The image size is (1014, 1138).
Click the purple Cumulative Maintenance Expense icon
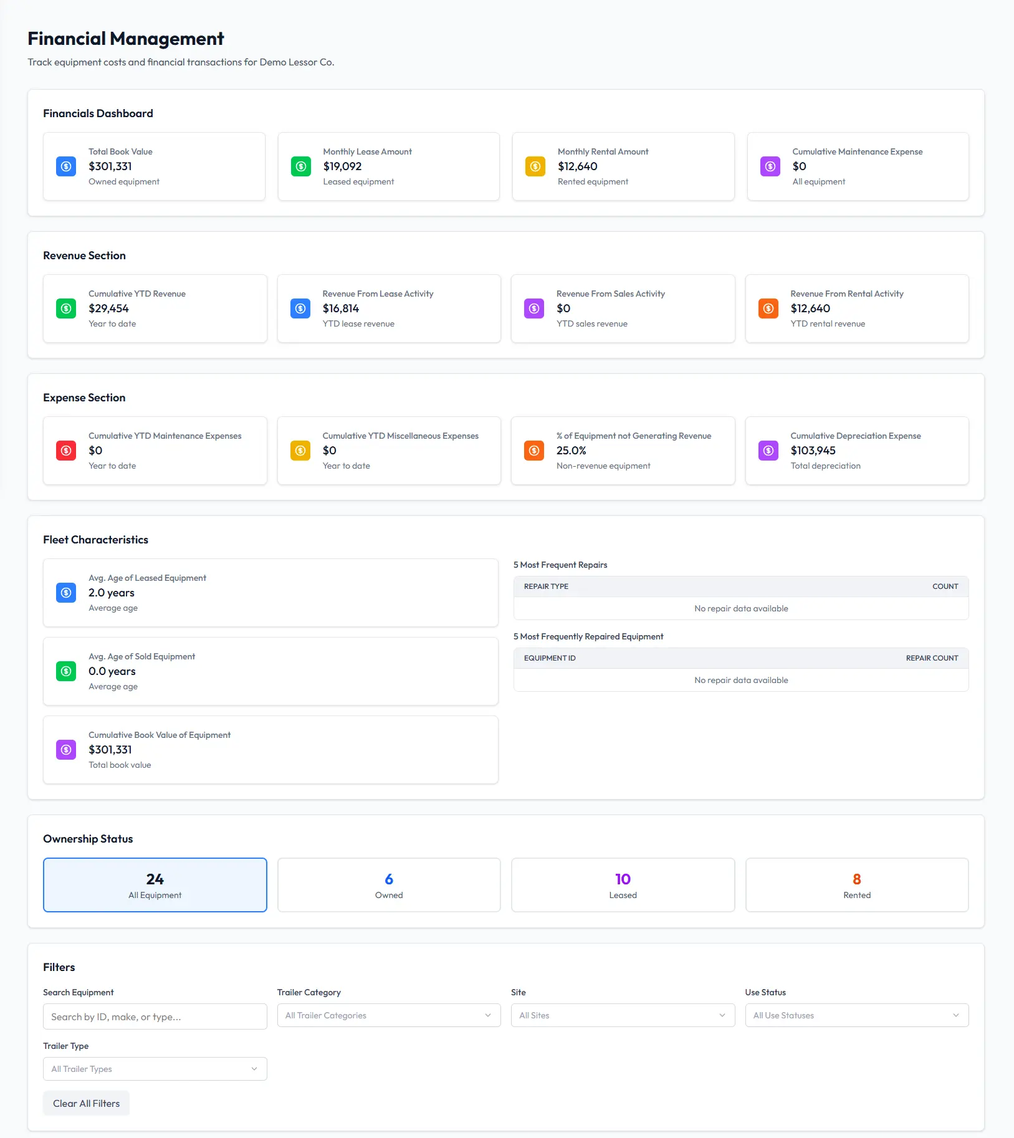point(770,166)
